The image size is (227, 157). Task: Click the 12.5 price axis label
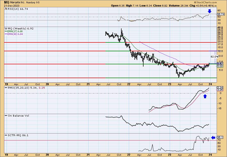(x=220, y=51)
